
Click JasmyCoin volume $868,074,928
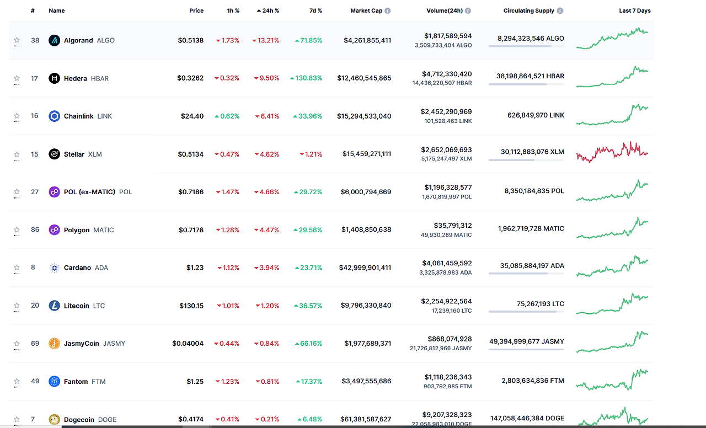pyautogui.click(x=450, y=339)
